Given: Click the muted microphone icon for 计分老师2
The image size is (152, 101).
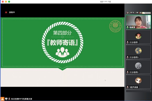Looking at the screenshot, I should (x=128, y=72).
